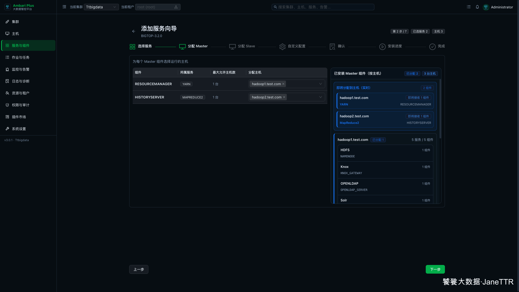This screenshot has width=519, height=292.
Task: Click the 选择服务 step grid icon
Action: 132,47
